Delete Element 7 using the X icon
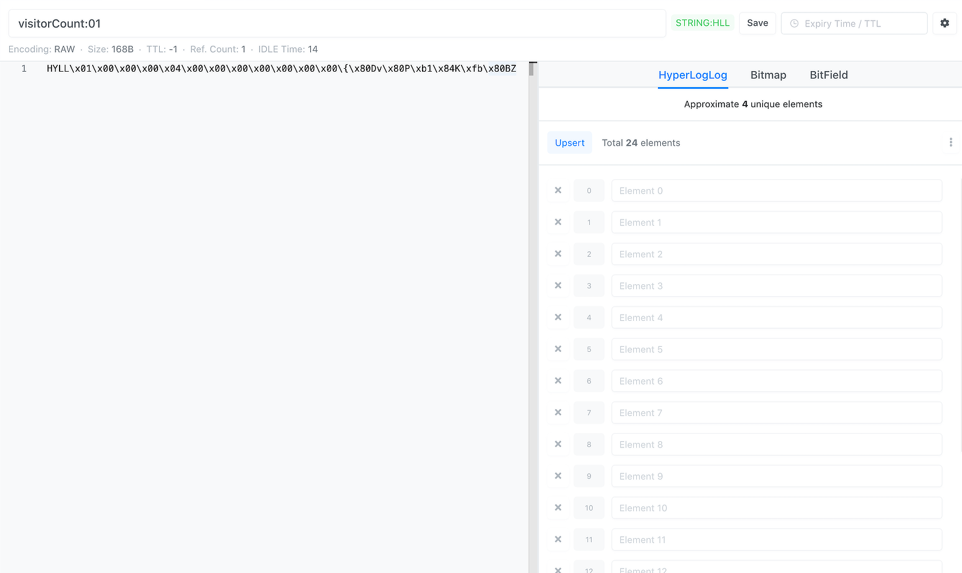This screenshot has width=962, height=573. (x=558, y=413)
